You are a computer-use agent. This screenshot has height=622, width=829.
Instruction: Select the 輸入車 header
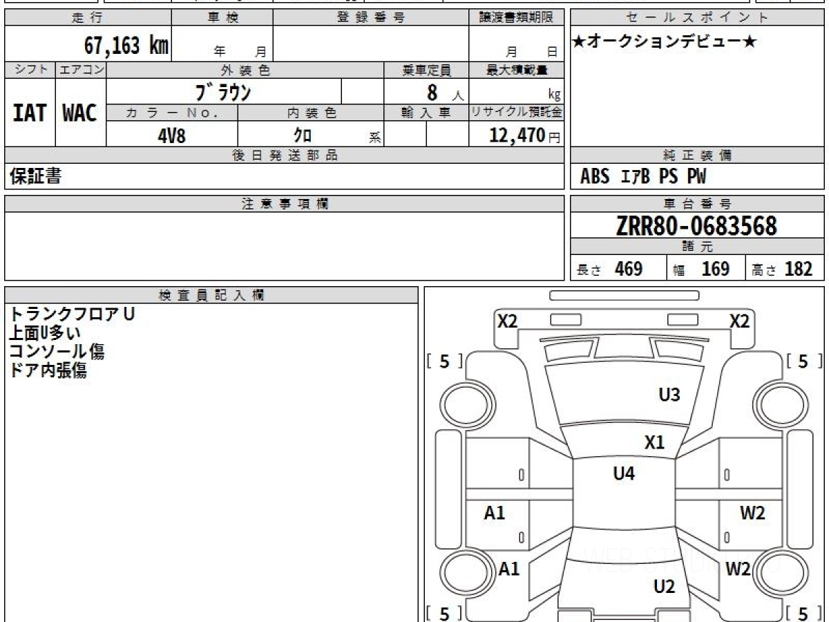426,113
